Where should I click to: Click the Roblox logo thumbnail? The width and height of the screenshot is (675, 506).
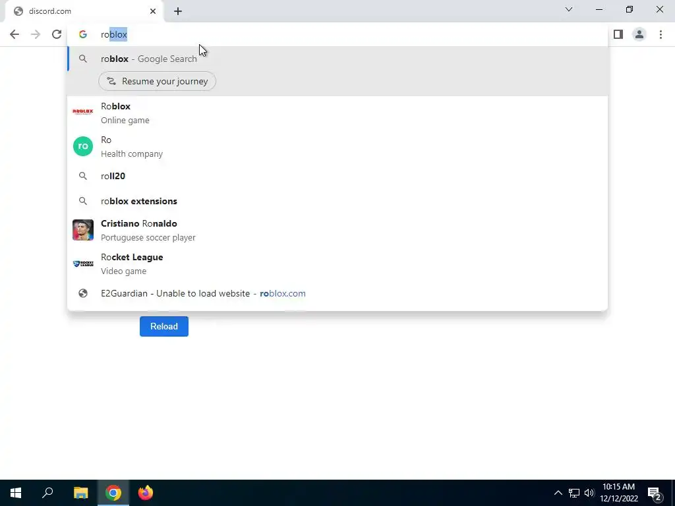(x=82, y=112)
